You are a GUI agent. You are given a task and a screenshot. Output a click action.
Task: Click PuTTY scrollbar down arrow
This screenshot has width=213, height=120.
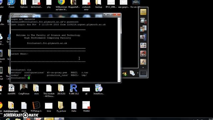tap(119, 81)
